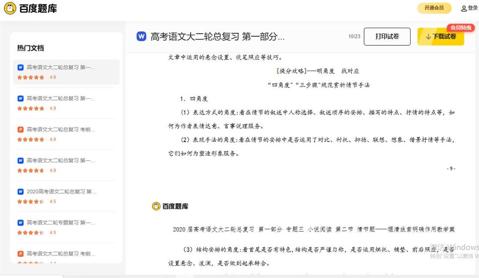Click the star rating of the 高考语文二轮专题复习 document
The height and width of the screenshot is (278, 479).
(x=30, y=232)
